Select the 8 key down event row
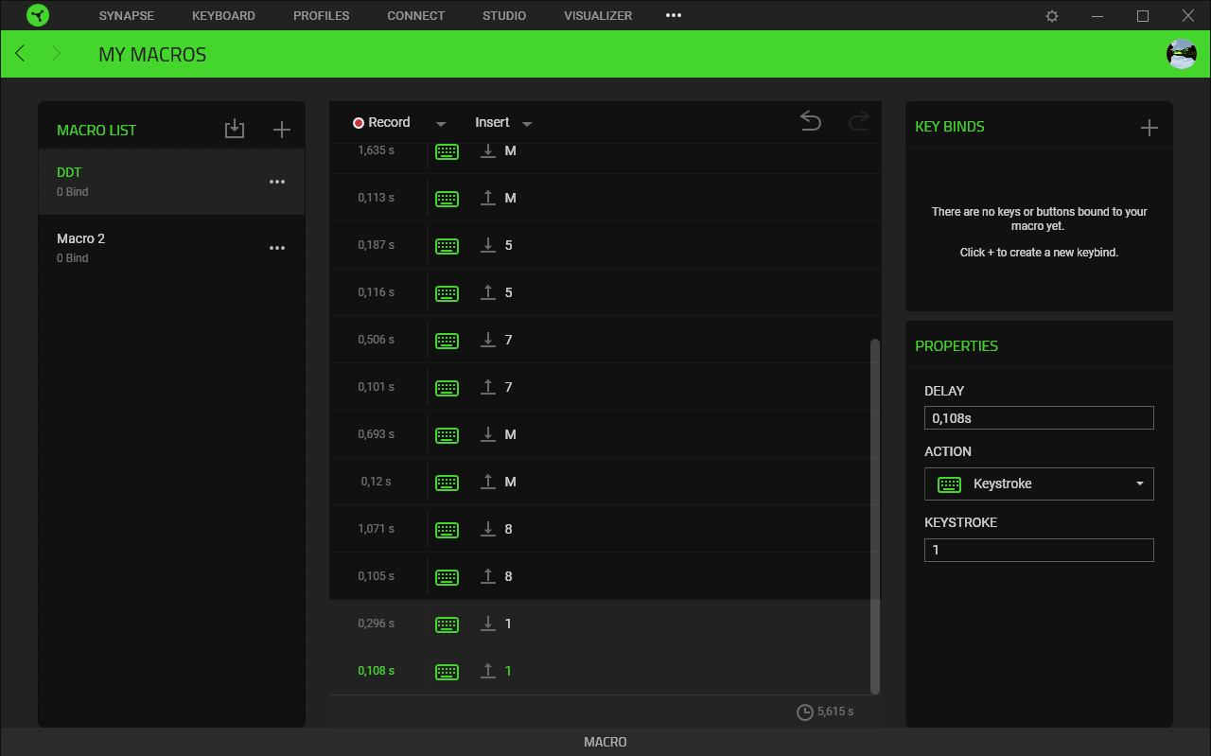This screenshot has width=1211, height=756. (x=604, y=529)
